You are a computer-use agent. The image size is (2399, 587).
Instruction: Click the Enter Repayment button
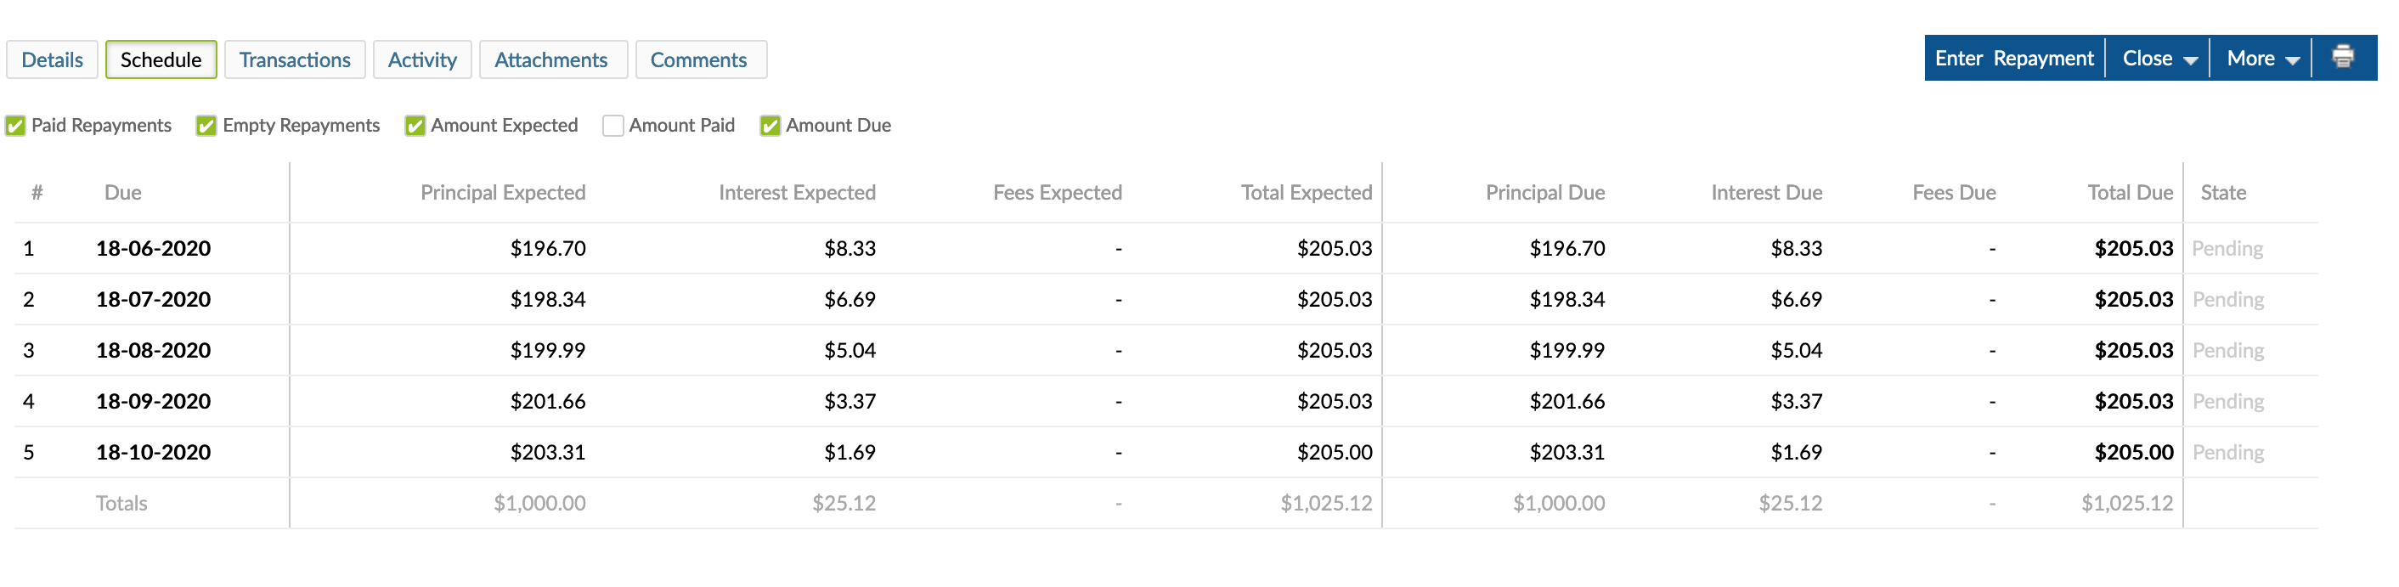click(x=2013, y=57)
